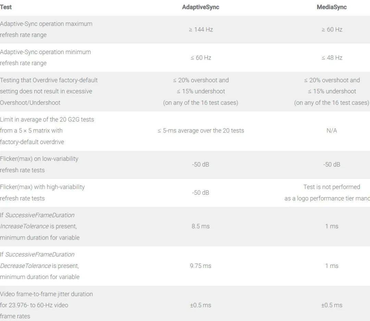The height and width of the screenshot is (321, 370).
Task: Click the '≤ 48 Hz' value
Action: (x=332, y=57)
